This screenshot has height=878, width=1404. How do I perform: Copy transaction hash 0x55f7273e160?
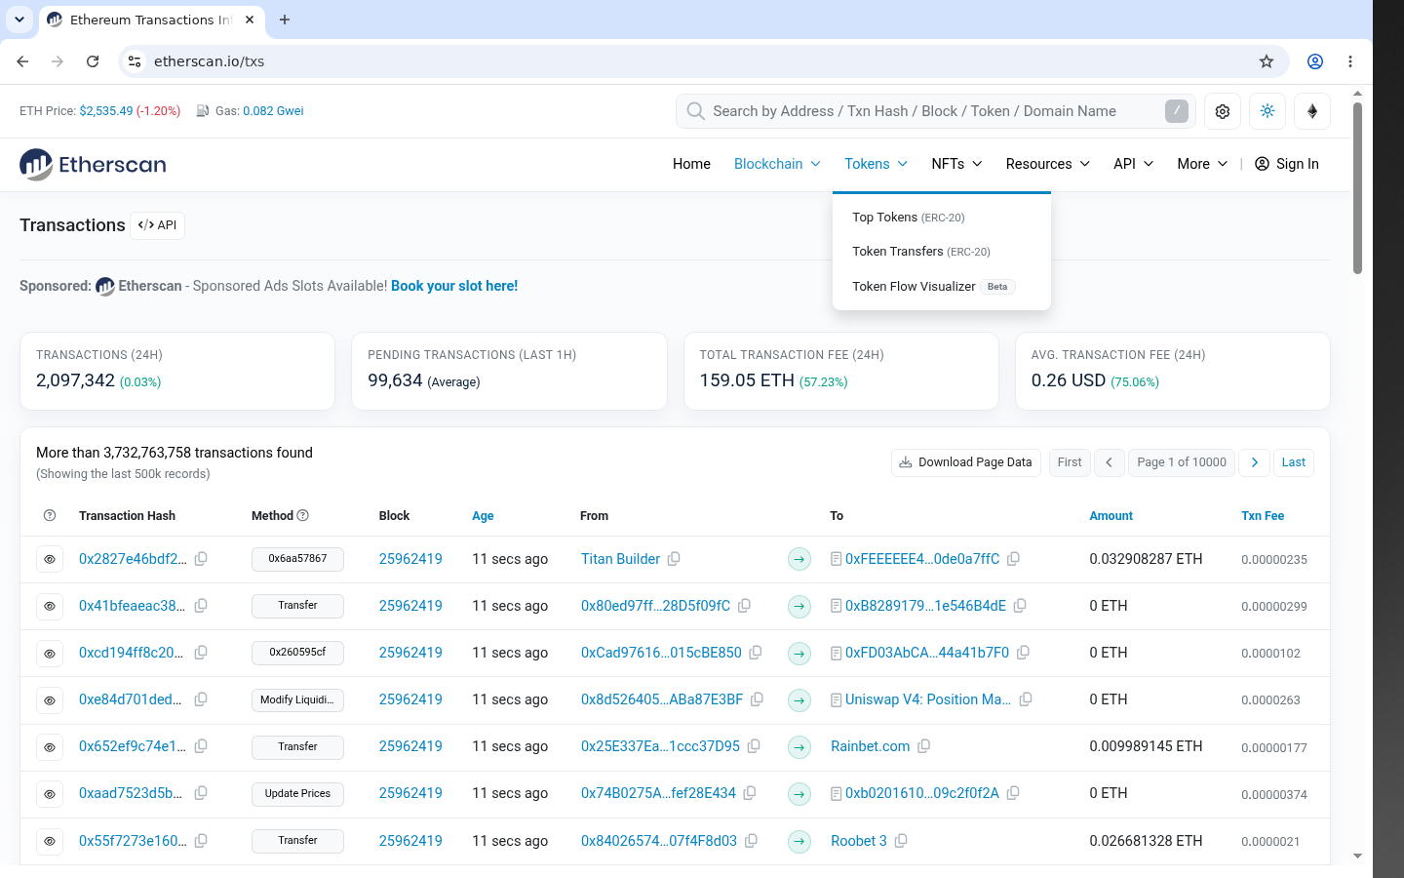(x=201, y=841)
